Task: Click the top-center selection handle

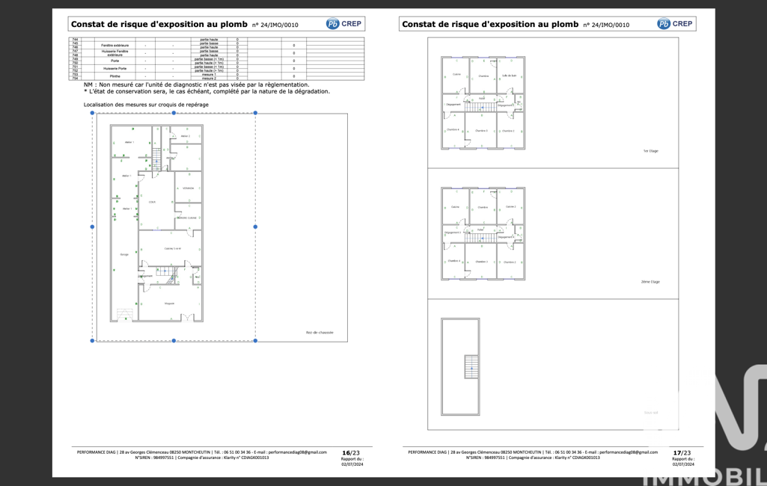Action: (174, 113)
